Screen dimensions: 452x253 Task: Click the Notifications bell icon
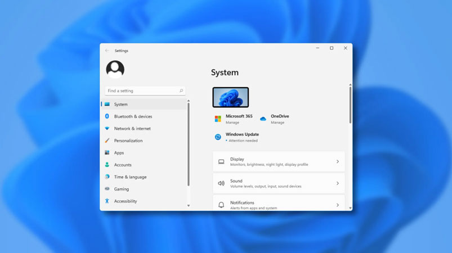point(221,205)
